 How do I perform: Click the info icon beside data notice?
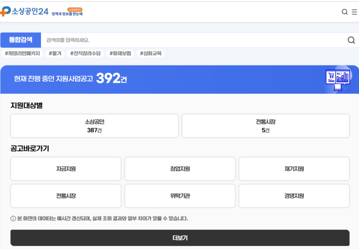click(x=13, y=219)
